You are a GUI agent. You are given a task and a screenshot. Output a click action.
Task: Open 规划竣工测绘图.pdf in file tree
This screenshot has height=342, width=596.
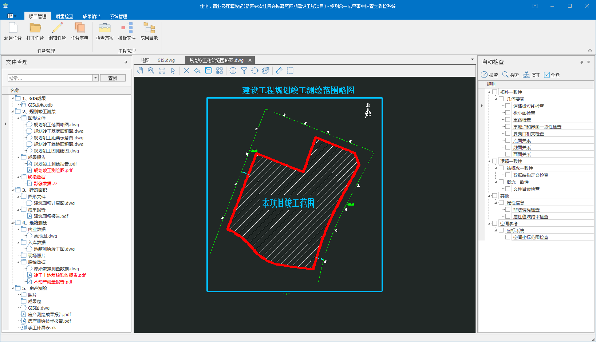click(53, 170)
